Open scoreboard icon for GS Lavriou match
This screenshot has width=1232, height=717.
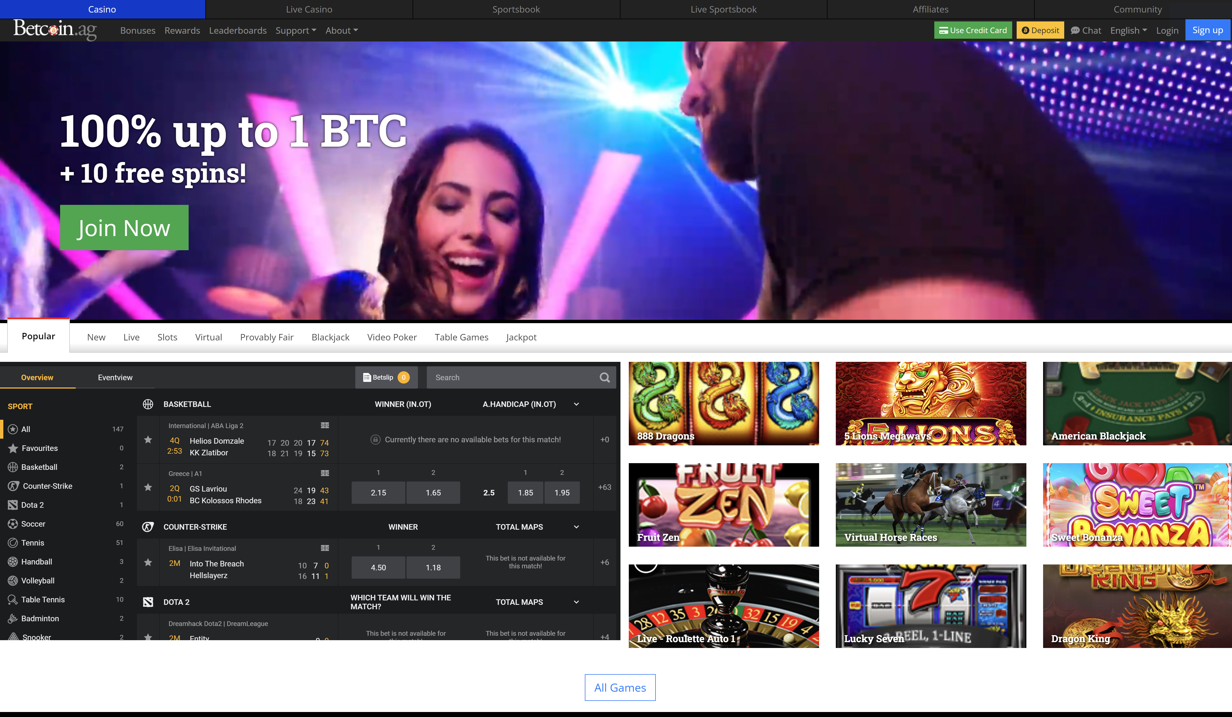tap(325, 473)
